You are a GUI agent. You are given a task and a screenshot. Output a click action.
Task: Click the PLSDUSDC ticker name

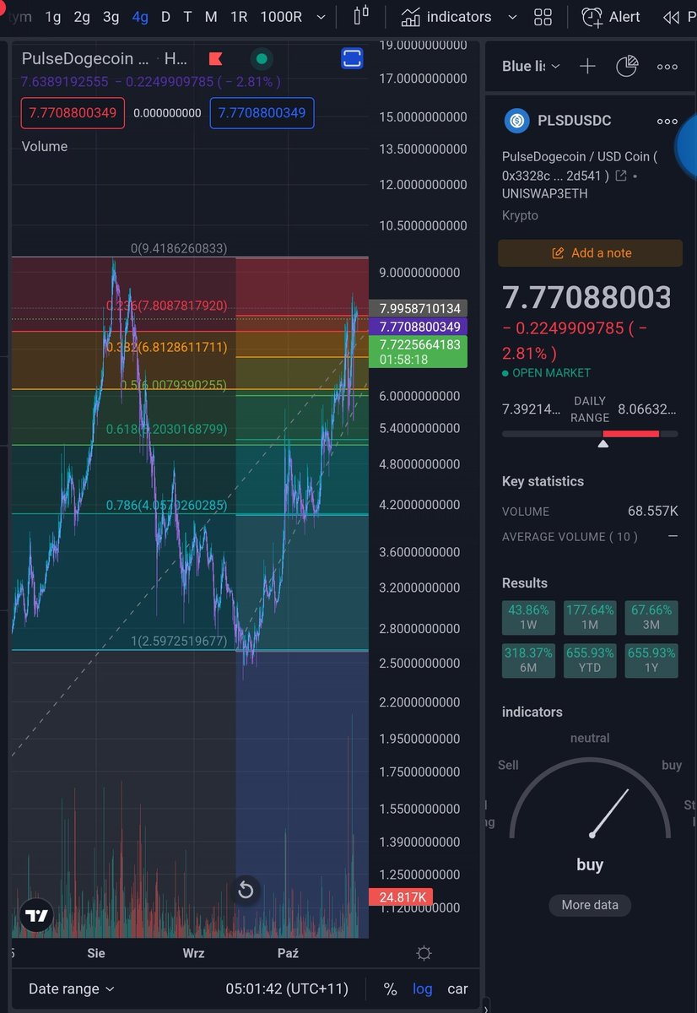point(575,121)
